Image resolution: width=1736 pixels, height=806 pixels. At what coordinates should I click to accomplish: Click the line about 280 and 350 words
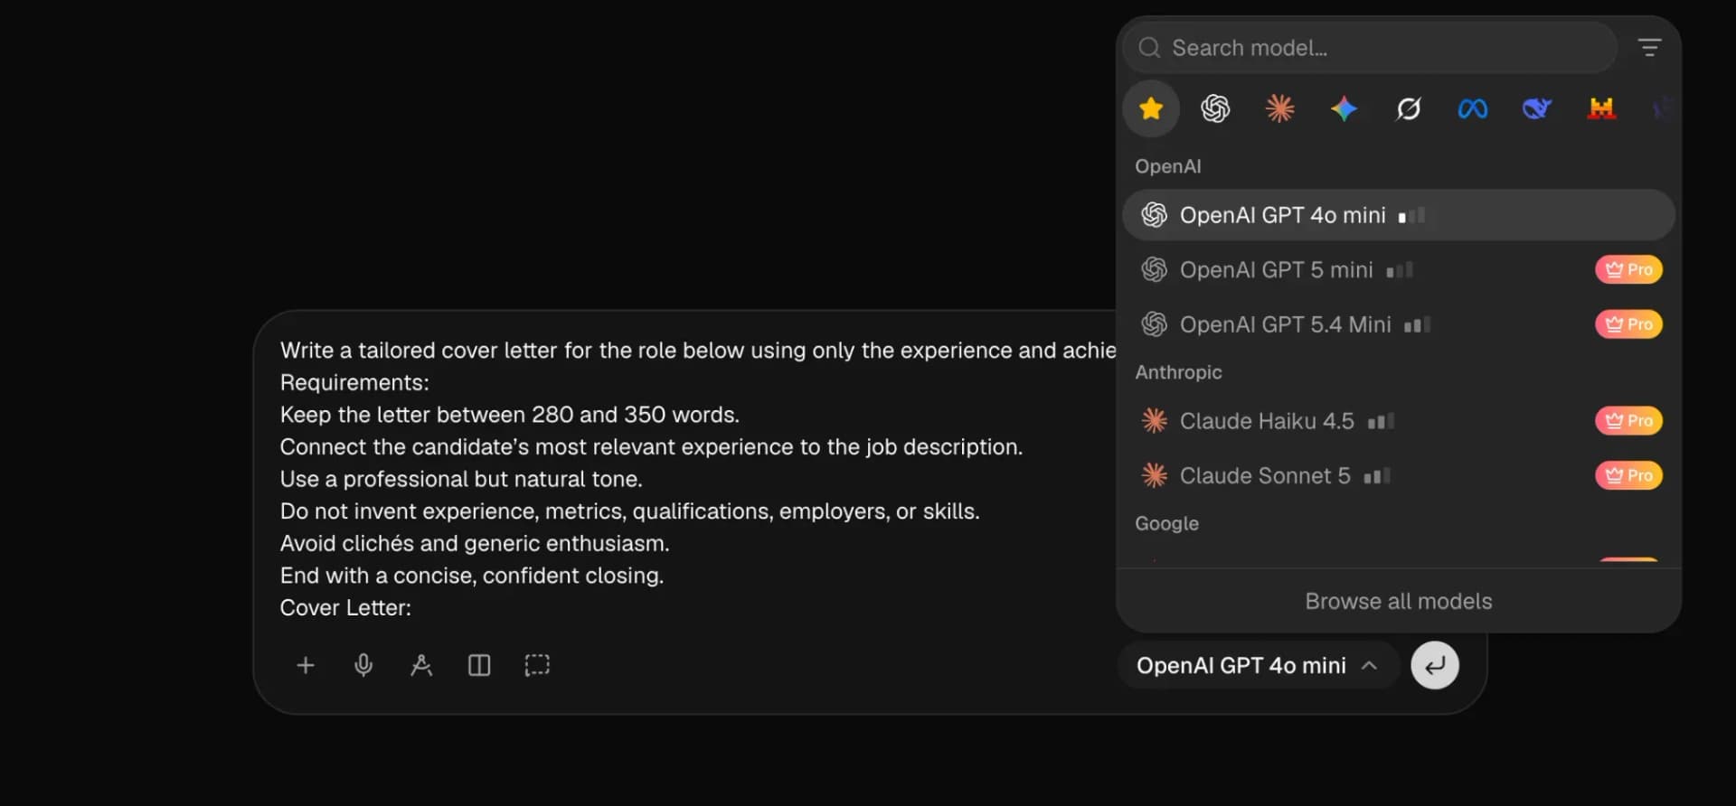[x=509, y=415]
